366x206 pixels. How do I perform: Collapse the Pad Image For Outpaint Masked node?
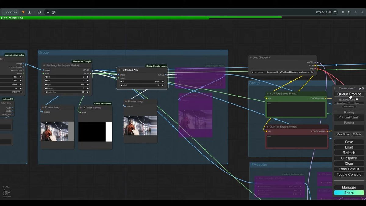(x=44, y=65)
